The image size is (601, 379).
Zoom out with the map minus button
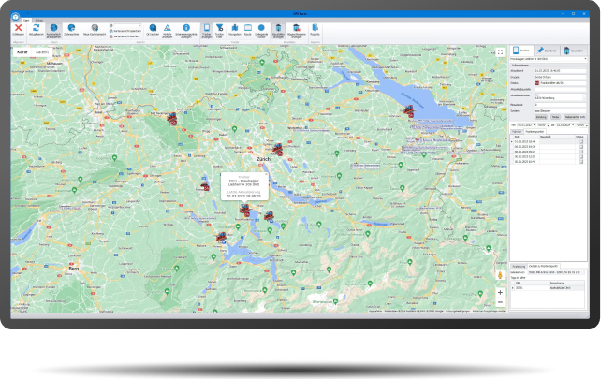pos(500,302)
